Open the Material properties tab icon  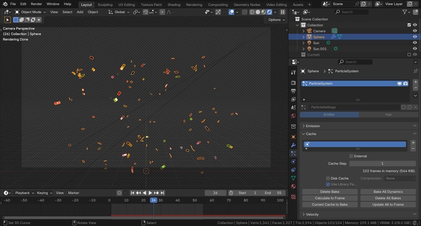coord(293,186)
